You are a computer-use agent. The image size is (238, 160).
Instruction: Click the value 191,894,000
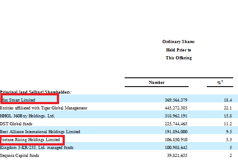(x=176, y=132)
